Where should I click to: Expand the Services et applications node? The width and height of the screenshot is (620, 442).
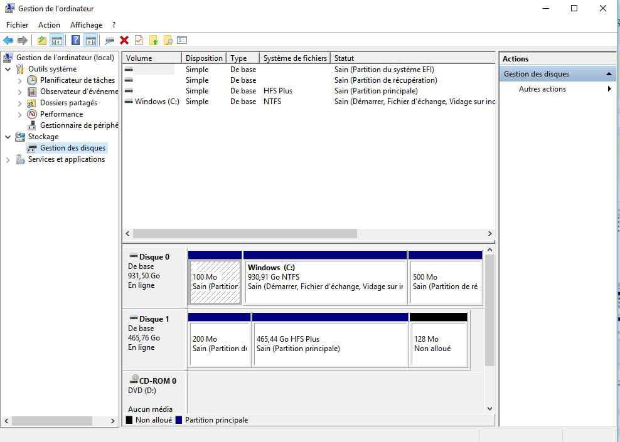tap(8, 160)
